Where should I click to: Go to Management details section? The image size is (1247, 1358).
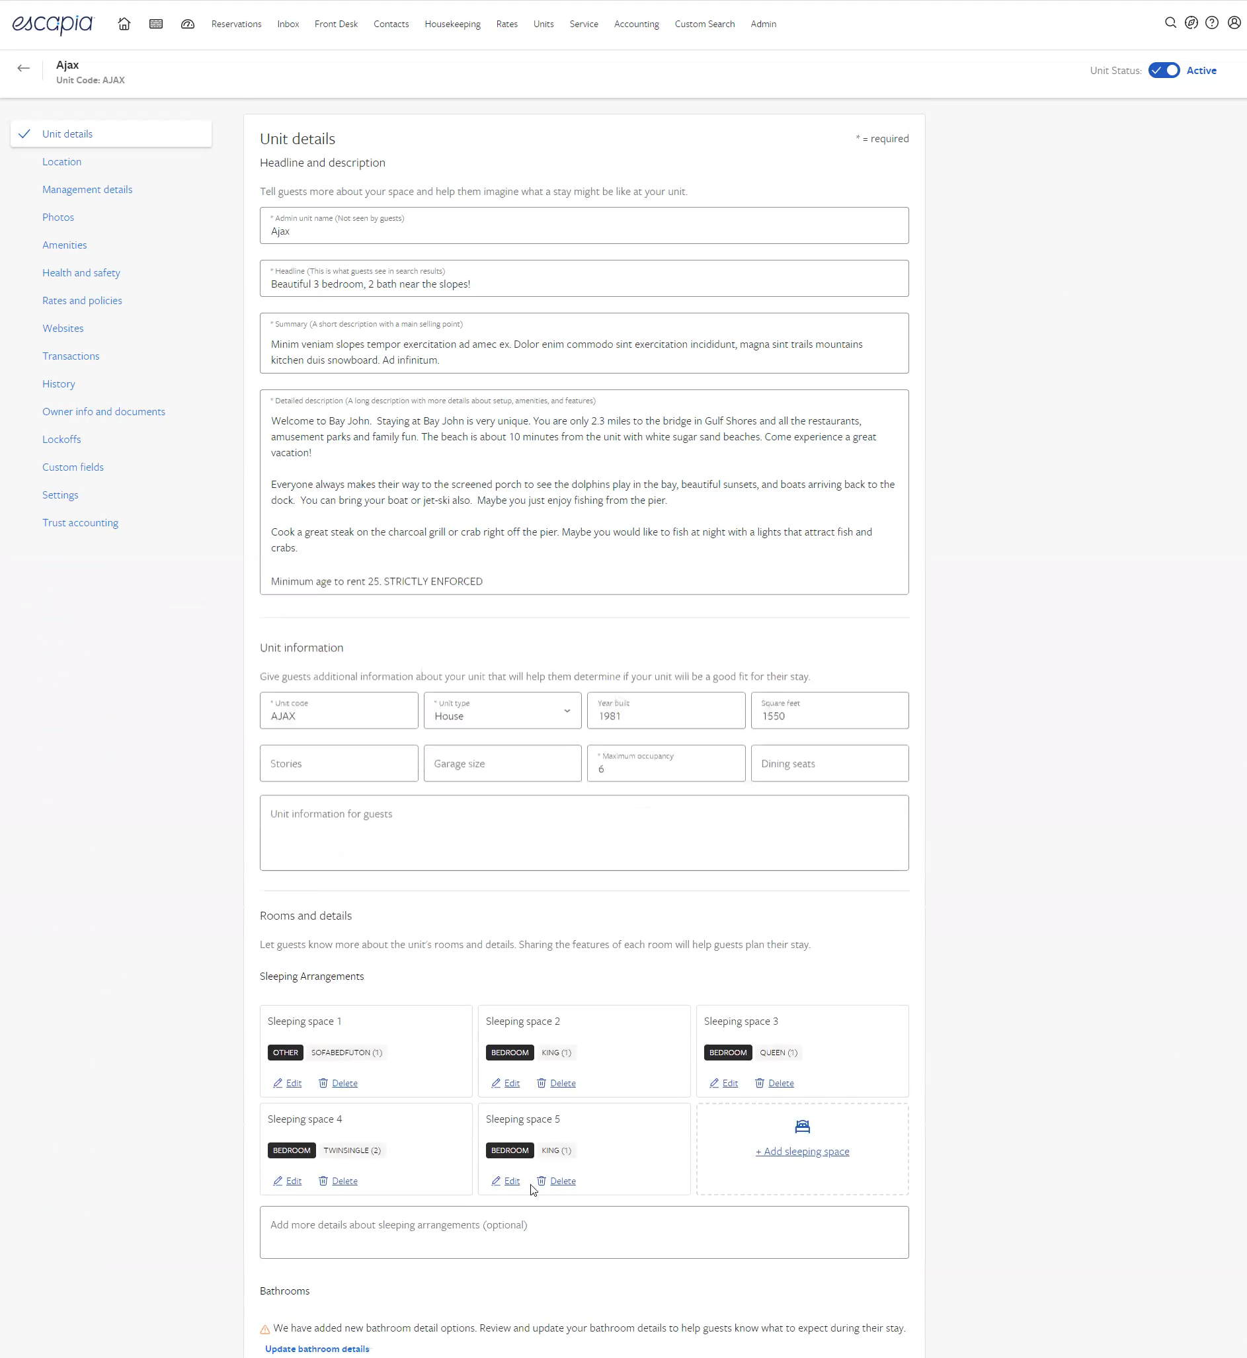coord(87,190)
